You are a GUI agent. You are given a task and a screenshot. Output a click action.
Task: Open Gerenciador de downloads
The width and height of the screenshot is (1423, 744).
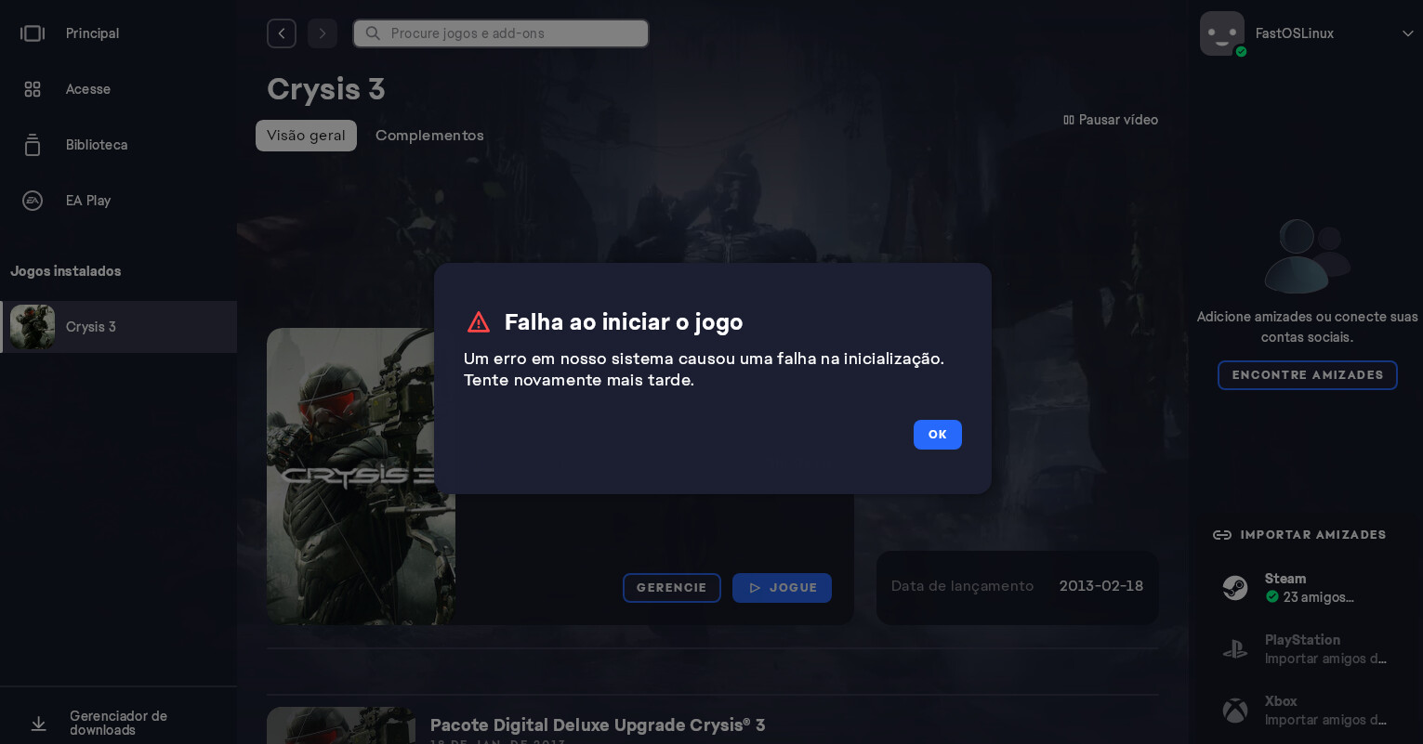click(119, 724)
